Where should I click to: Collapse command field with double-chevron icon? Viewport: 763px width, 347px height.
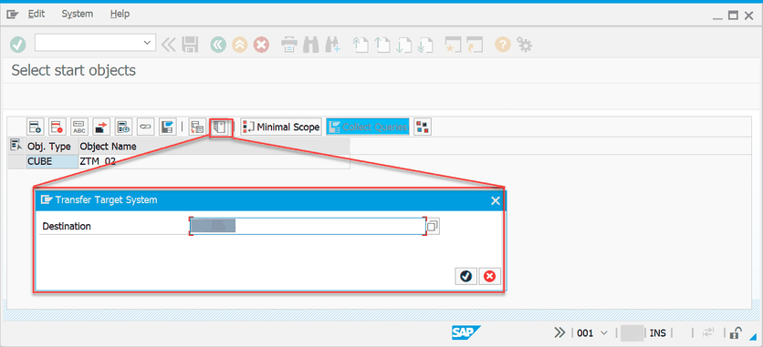(168, 45)
